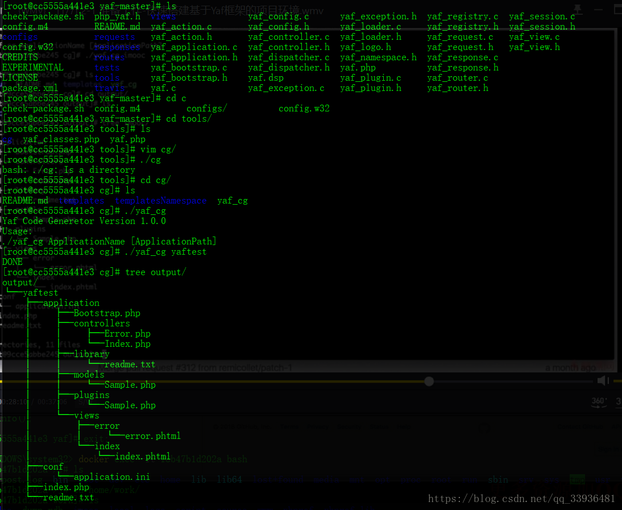Click the 'Usage:' output line
622x510 pixels.
click(x=18, y=231)
